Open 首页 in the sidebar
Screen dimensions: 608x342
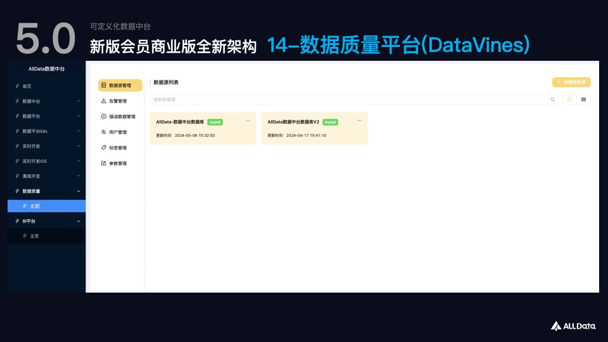[x=46, y=86]
